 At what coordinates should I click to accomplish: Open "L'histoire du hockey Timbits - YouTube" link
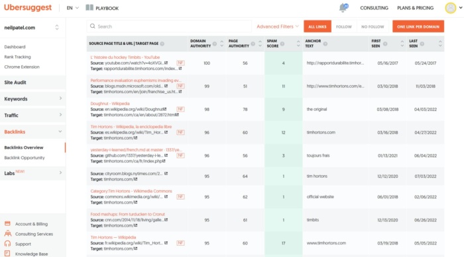click(125, 57)
